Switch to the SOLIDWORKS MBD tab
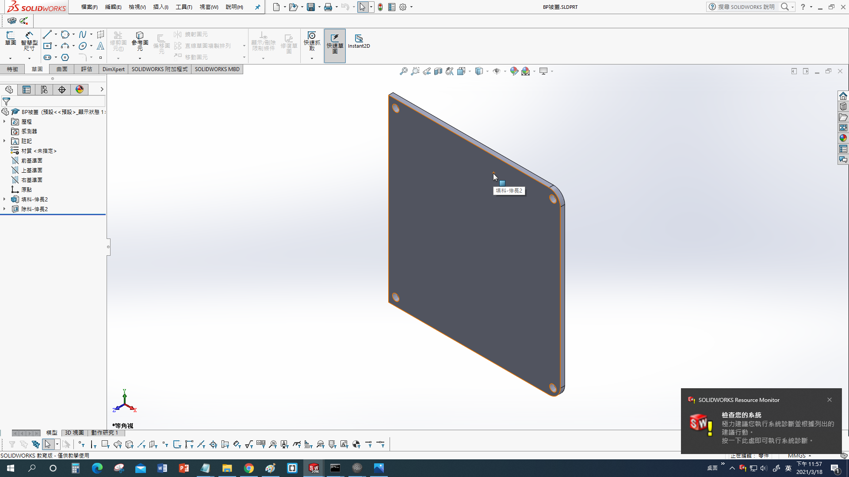This screenshot has width=849, height=477. coord(217,69)
